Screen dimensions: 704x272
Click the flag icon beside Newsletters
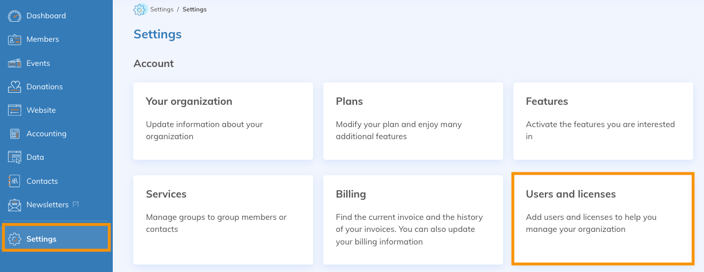point(75,204)
